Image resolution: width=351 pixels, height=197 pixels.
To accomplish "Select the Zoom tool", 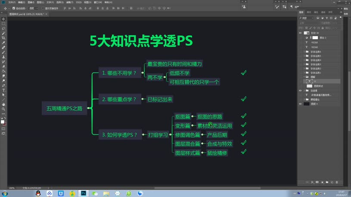I will point(3,109).
